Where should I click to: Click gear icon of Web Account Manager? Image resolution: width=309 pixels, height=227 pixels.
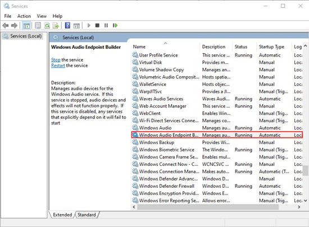click(135, 106)
